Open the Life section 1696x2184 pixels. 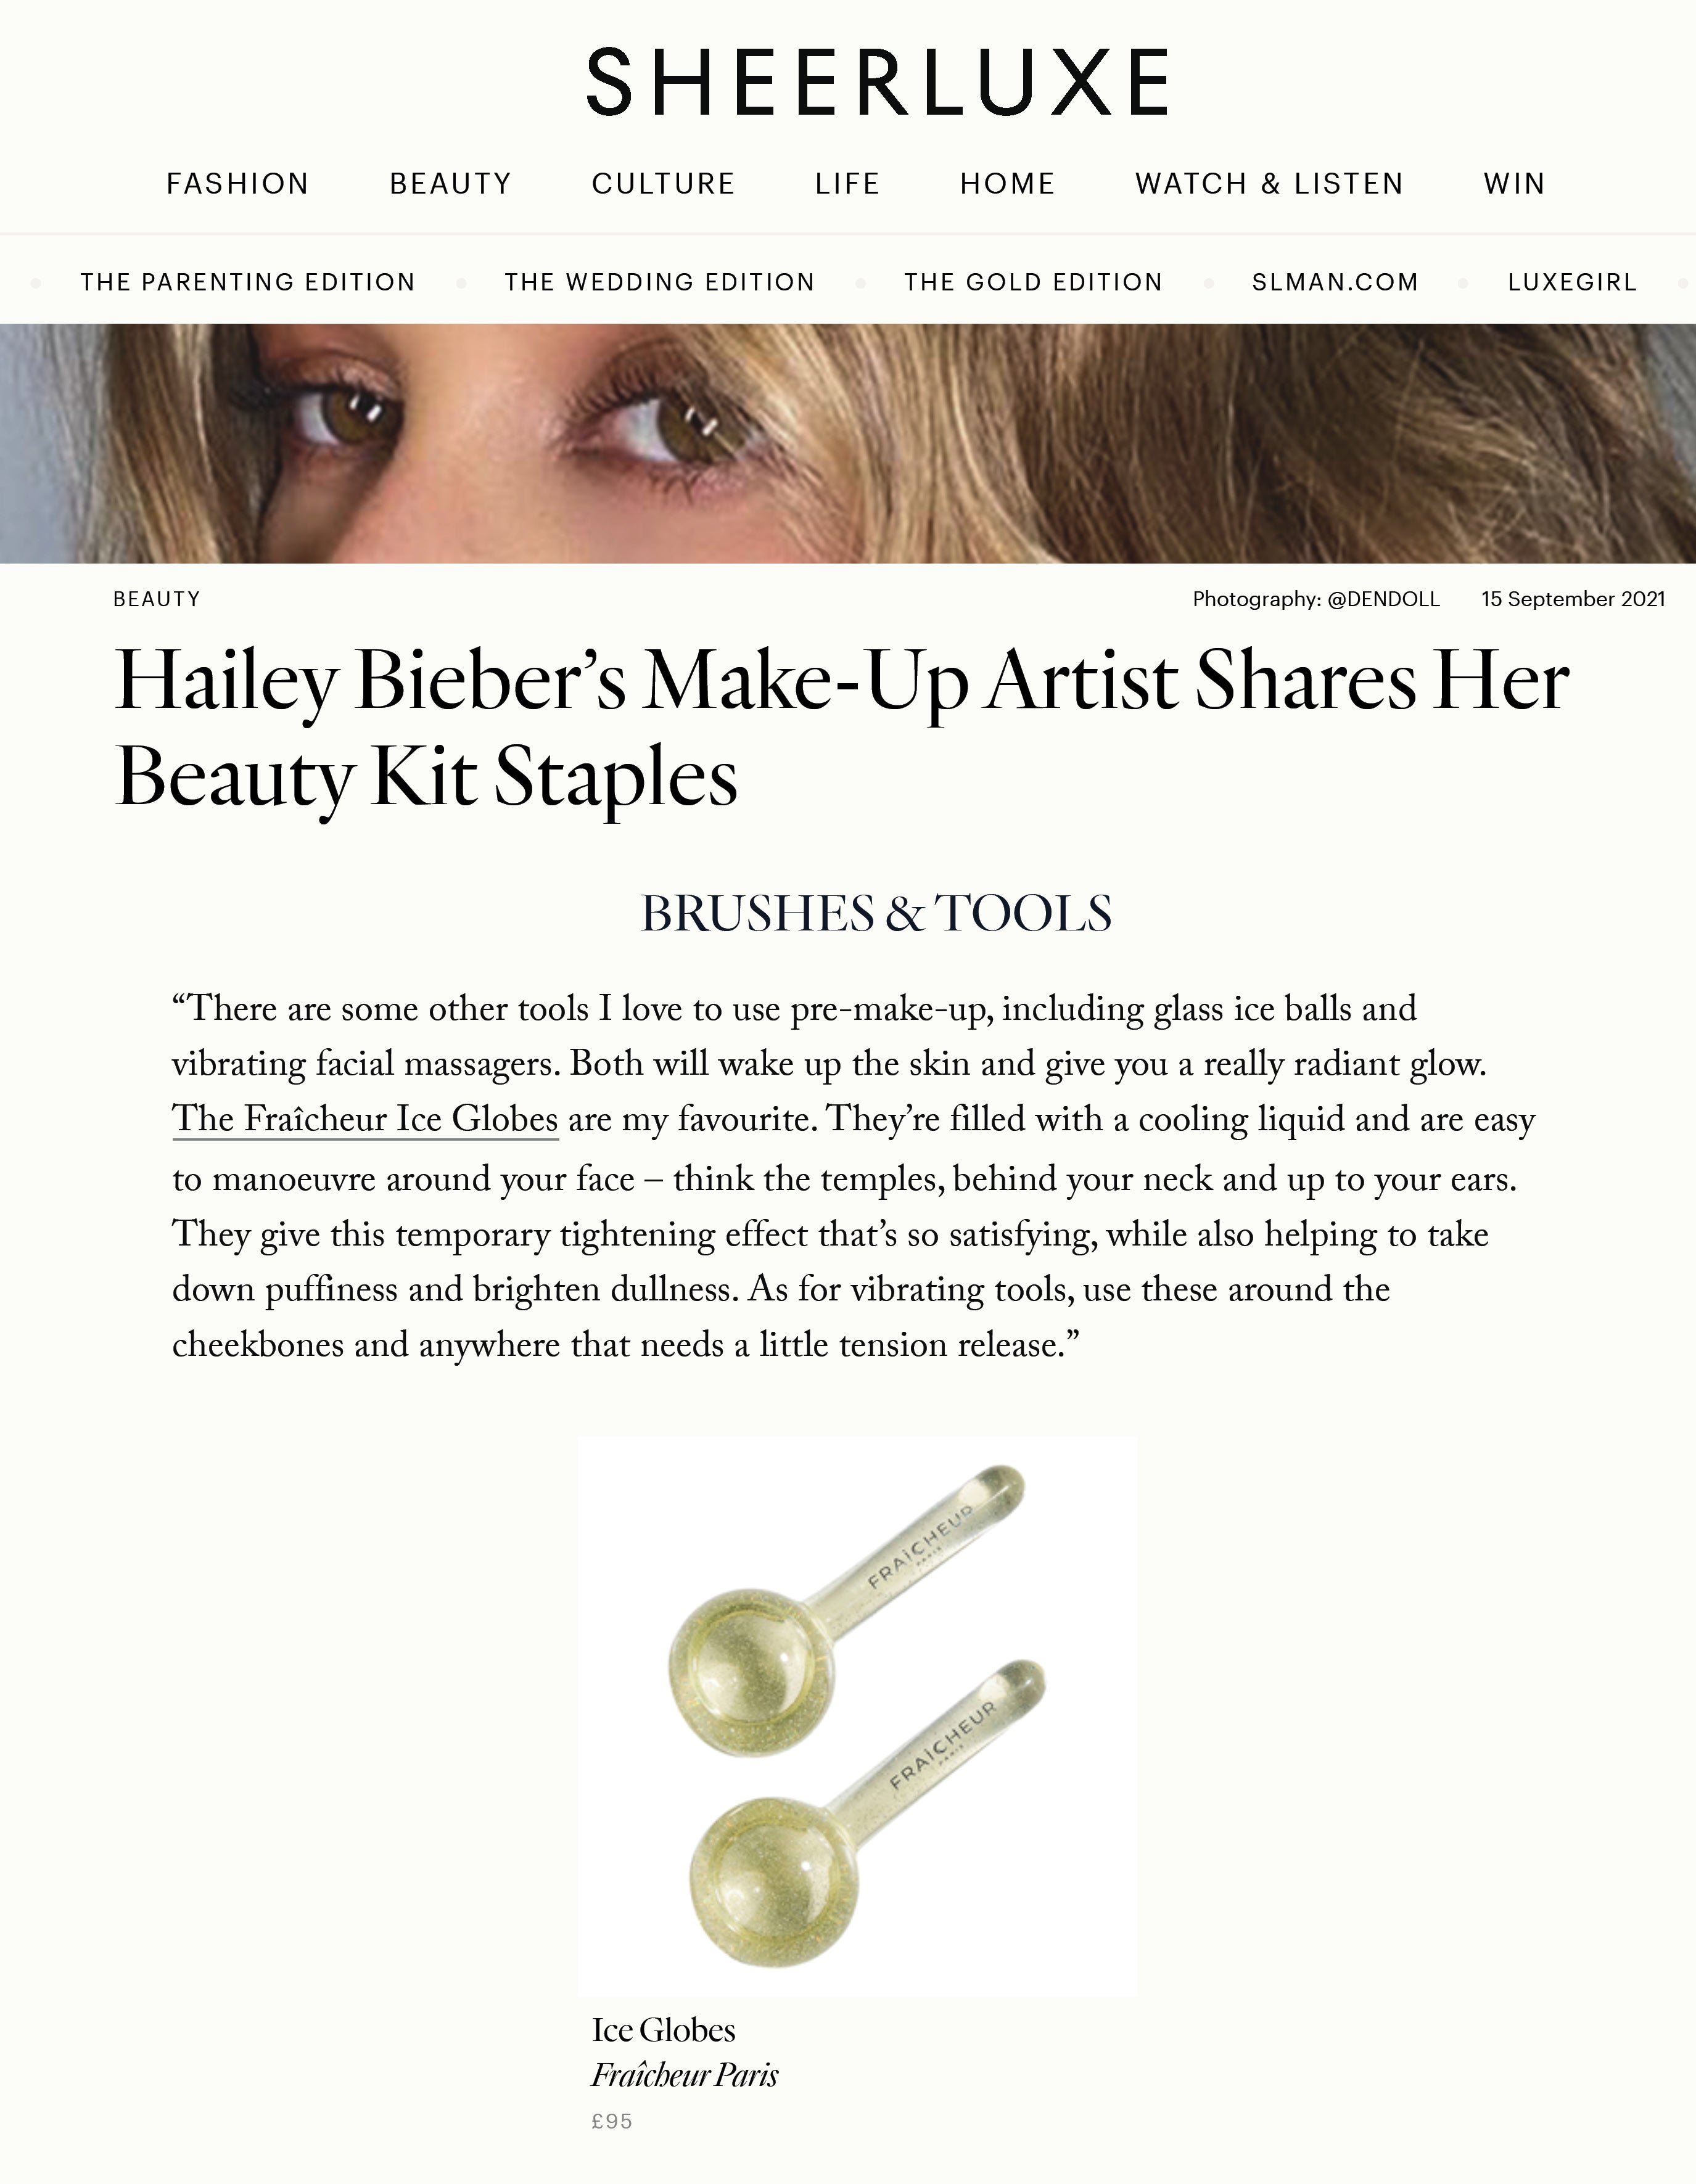coord(847,184)
